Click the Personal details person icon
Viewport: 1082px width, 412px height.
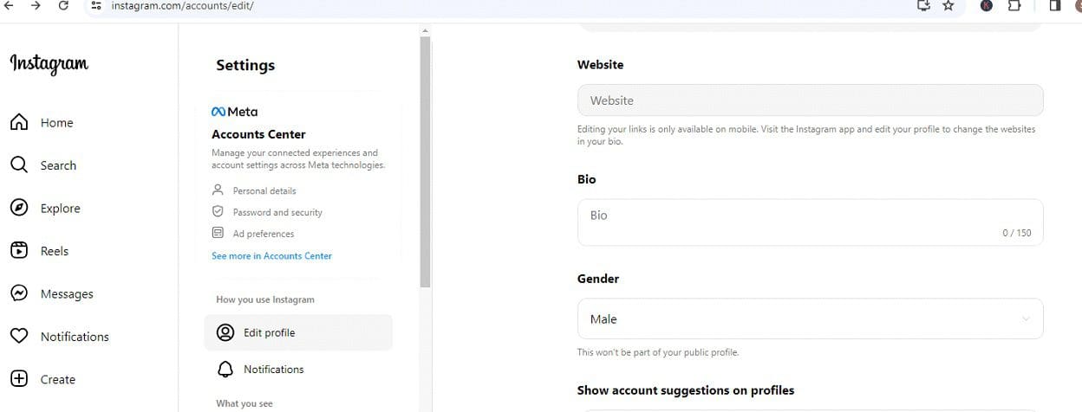218,190
